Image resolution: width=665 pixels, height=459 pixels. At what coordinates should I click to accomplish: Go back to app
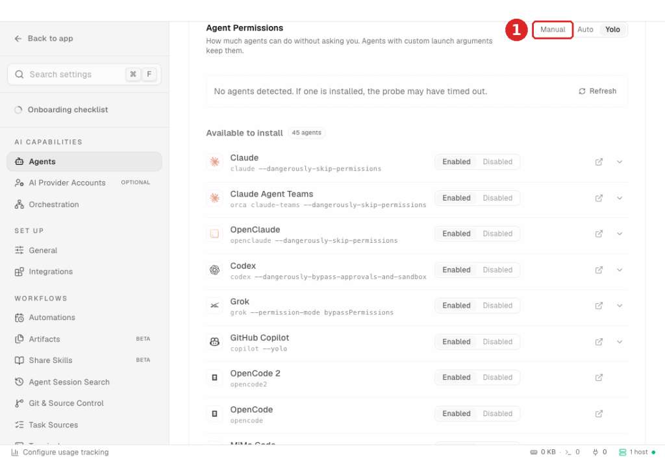44,38
